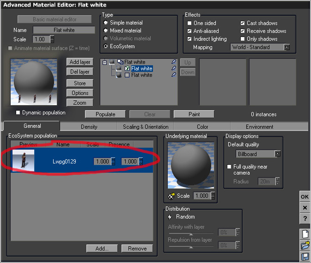Click the material Scale 1.00 stepper arrows
This screenshot has height=263, width=311.
(52, 39)
